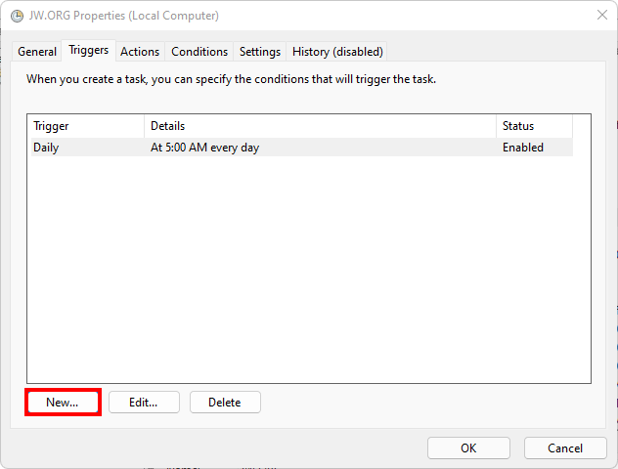This screenshot has width=618, height=469.
Task: View the History (disabled) tab
Action: [337, 52]
